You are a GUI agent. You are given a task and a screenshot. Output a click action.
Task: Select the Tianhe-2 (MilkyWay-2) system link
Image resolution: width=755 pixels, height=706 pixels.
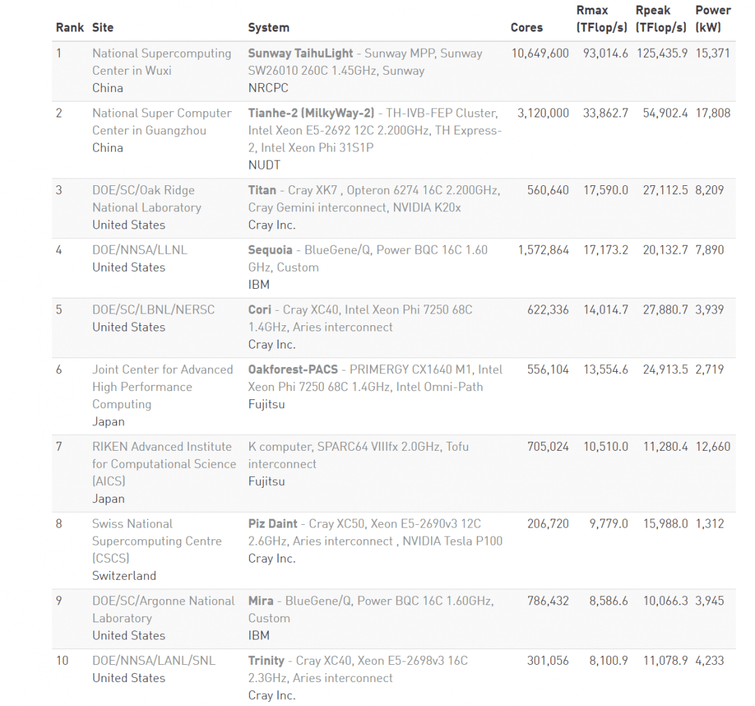pyautogui.click(x=375, y=130)
